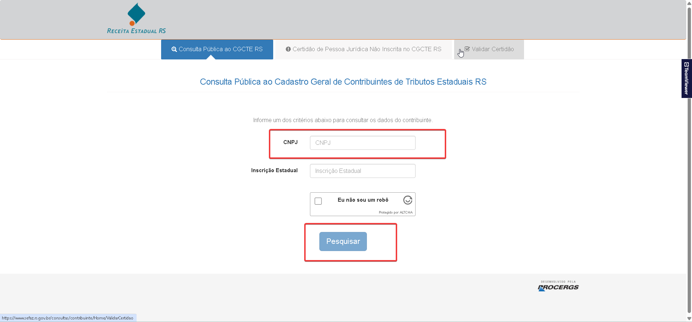The width and height of the screenshot is (692, 322).
Task: Focus the CNPJ input field
Action: 362,143
